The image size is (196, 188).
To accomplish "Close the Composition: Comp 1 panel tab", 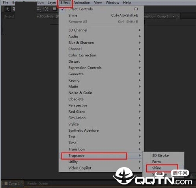I will coord(178,16).
